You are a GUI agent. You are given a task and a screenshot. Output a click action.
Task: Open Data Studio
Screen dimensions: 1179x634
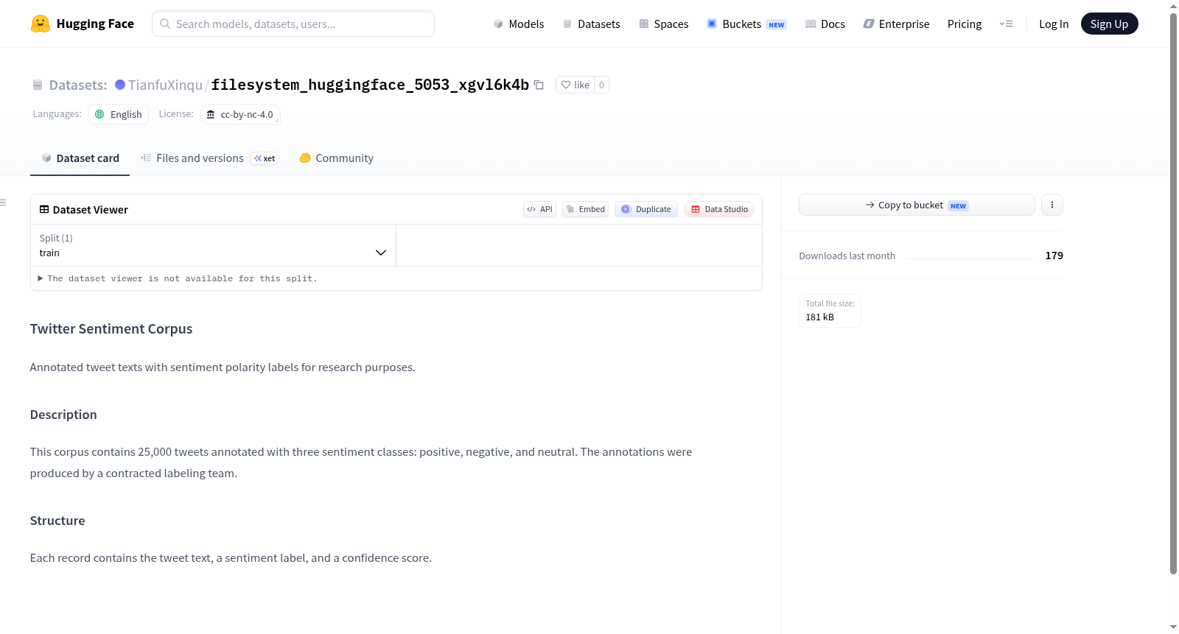(719, 209)
